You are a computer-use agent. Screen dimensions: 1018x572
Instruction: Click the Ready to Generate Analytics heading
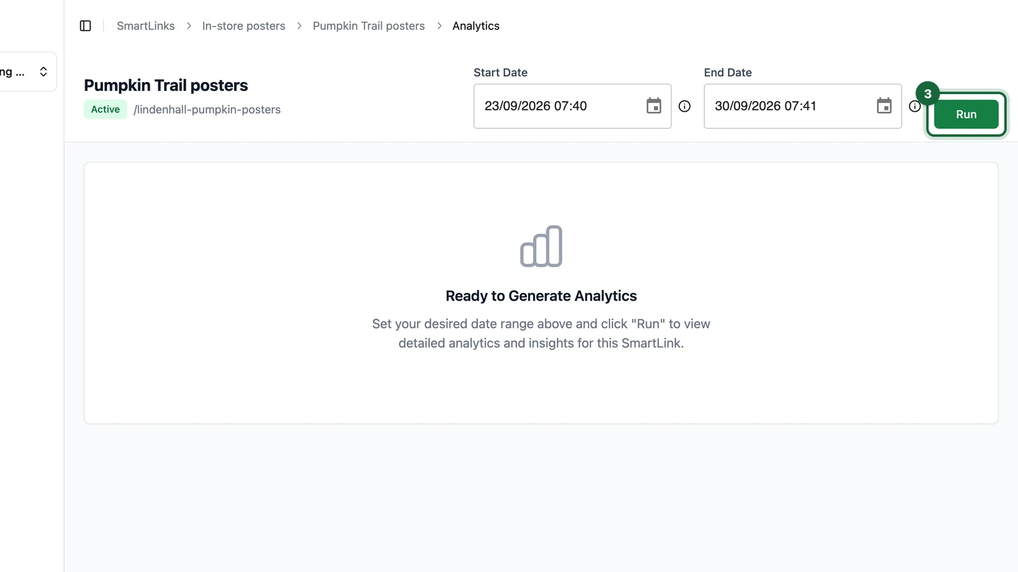tap(541, 296)
